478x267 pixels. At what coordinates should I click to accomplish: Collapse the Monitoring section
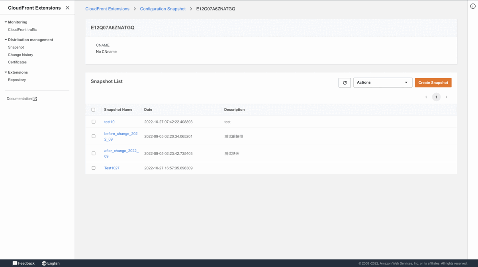point(6,22)
